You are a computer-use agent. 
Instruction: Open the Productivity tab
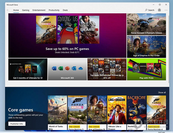(54, 10)
